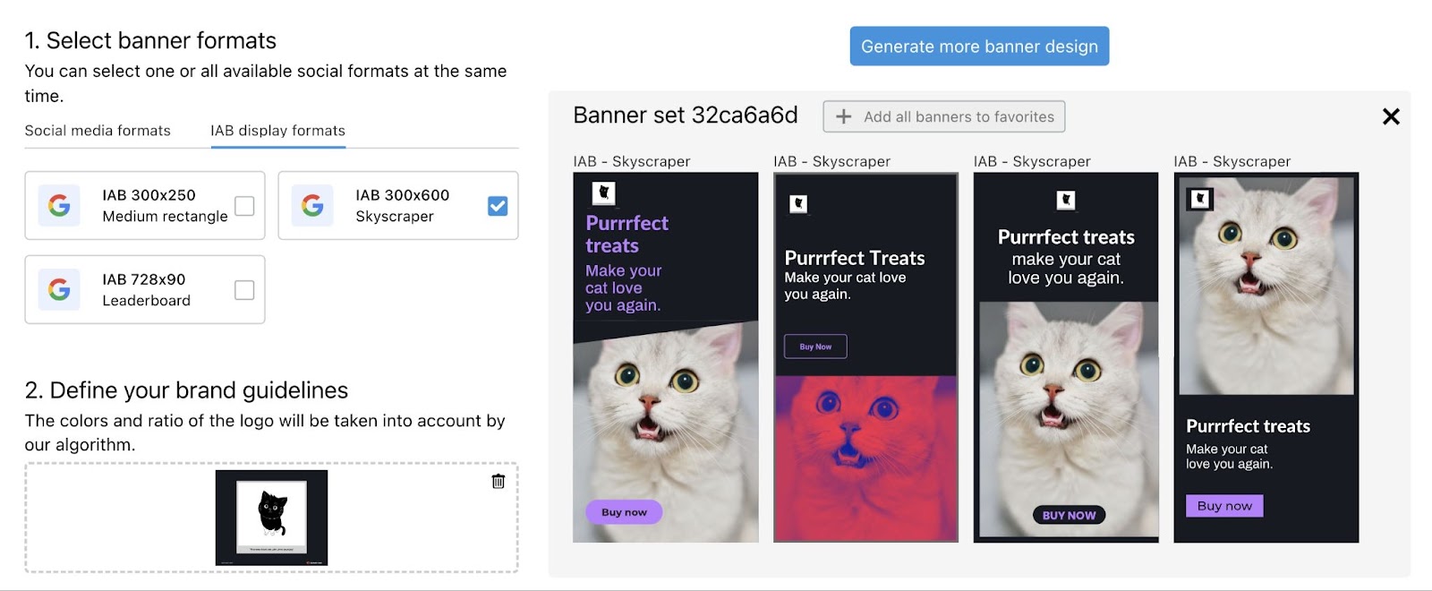The width and height of the screenshot is (1432, 591).
Task: Click the Google icon on IAB 728x90 card
Action: 59,290
